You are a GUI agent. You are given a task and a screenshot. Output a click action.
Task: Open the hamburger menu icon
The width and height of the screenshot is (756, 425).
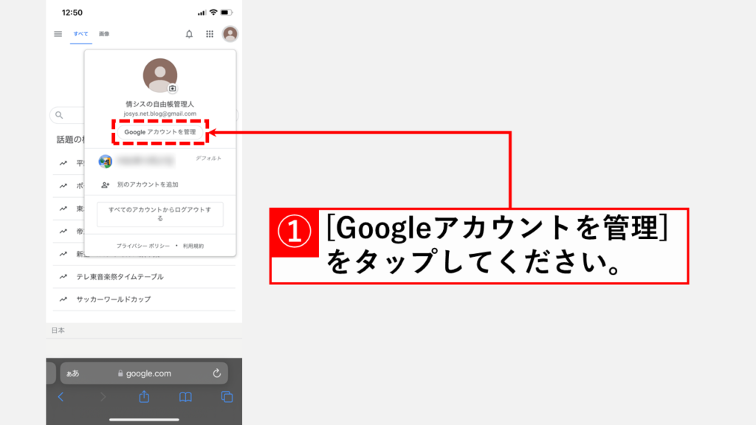click(x=58, y=34)
